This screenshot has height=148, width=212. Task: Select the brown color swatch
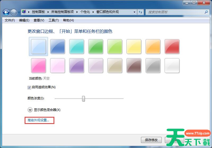[134, 66]
